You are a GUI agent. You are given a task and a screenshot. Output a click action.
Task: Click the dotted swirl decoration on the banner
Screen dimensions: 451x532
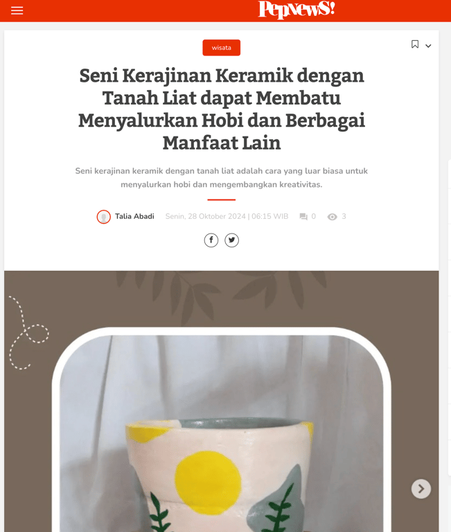click(x=28, y=332)
